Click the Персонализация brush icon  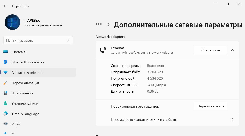(5, 83)
